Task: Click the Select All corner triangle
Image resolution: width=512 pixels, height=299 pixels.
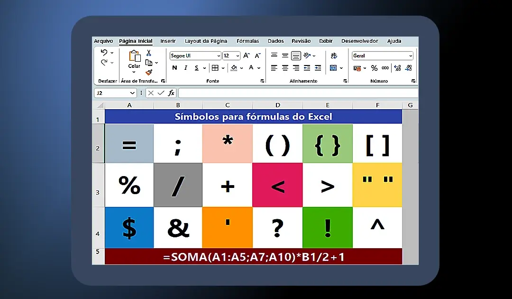Action: coord(100,105)
